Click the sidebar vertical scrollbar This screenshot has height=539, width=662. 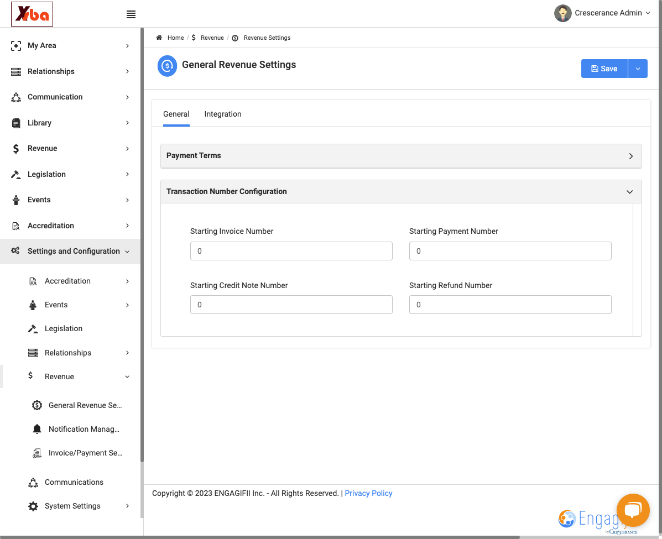(x=142, y=245)
